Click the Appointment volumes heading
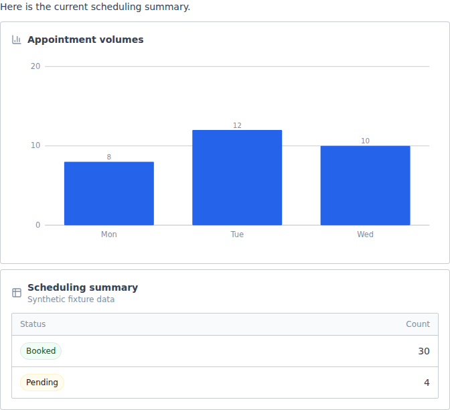Screen dimensions: 450x410 coord(86,40)
